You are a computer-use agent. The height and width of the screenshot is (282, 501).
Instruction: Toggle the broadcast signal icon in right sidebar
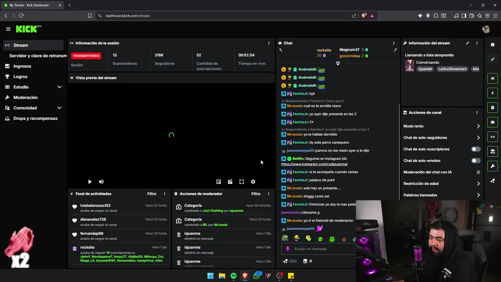tap(492, 137)
